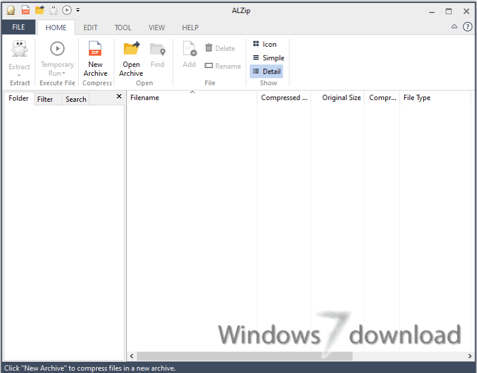Click the Open Archive ribbon button
This screenshot has width=477, height=373.
coord(131,59)
